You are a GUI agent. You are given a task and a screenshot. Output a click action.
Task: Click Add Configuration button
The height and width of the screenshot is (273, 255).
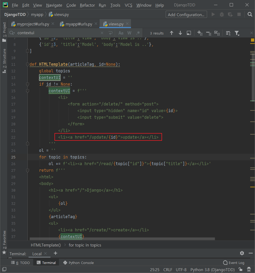(x=186, y=15)
